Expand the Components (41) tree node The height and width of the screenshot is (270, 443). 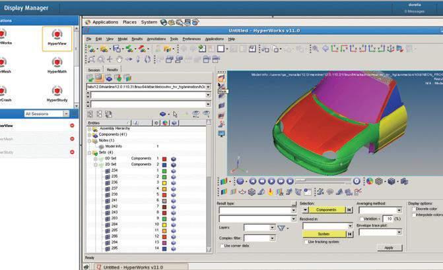[89, 135]
